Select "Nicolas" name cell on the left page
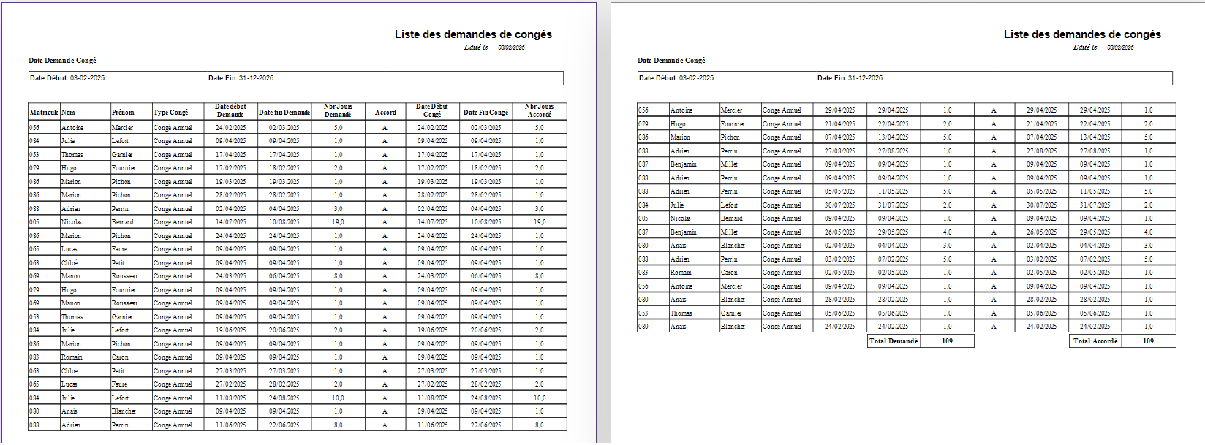This screenshot has height=445, width=1205. tap(72, 222)
